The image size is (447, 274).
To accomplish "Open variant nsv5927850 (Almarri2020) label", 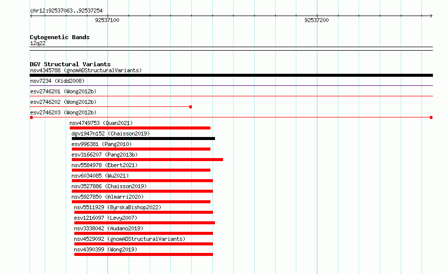I will click(107, 197).
